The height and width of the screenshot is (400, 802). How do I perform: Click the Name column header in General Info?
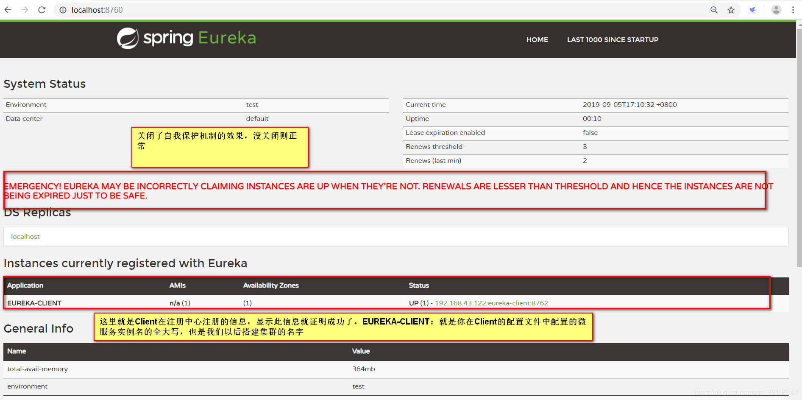point(17,351)
